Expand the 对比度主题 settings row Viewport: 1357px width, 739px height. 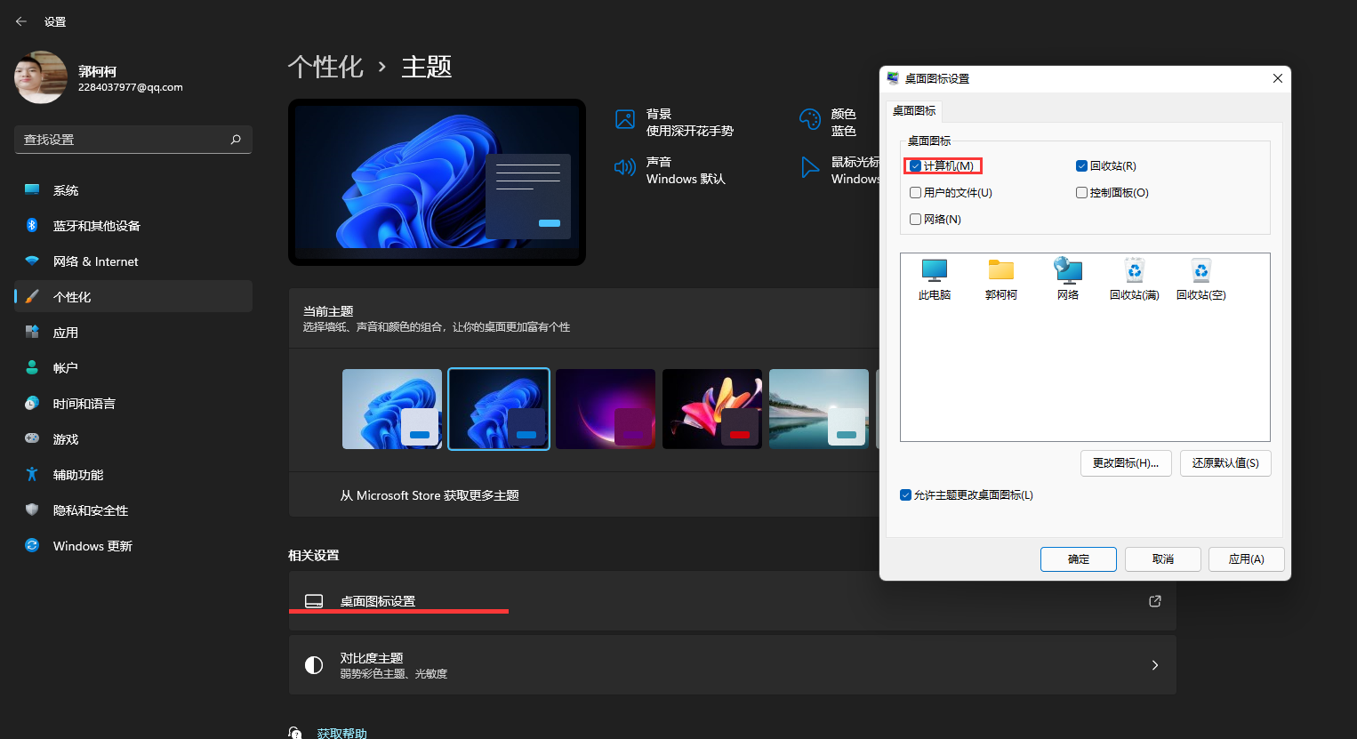click(731, 664)
